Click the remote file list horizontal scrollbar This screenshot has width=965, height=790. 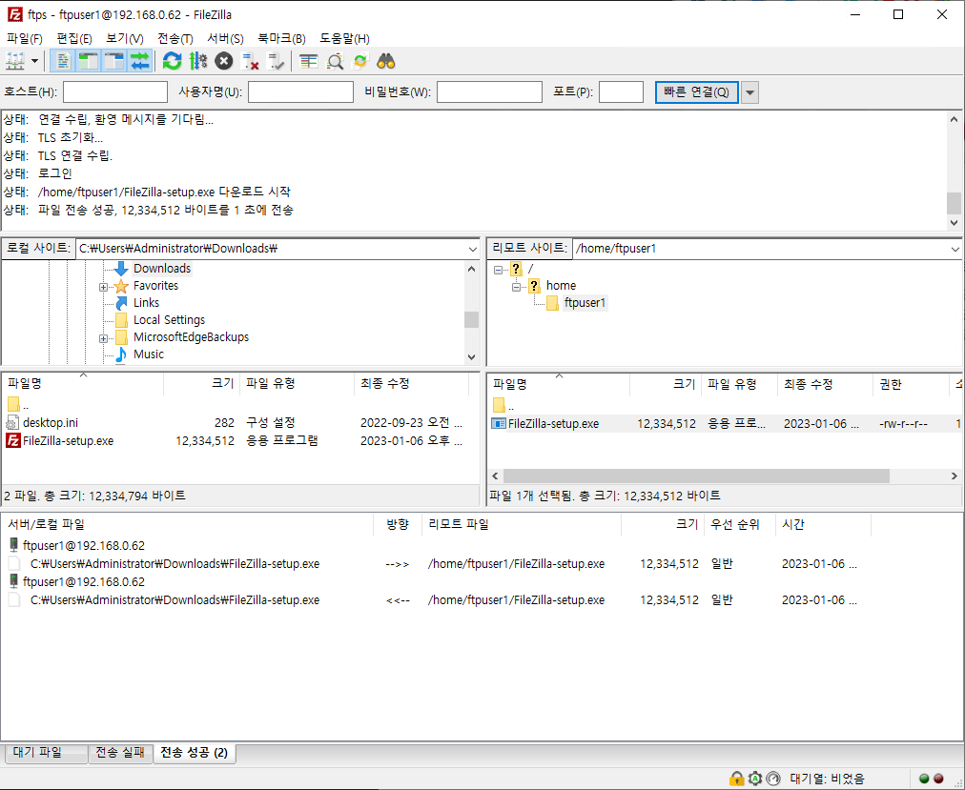[696, 476]
